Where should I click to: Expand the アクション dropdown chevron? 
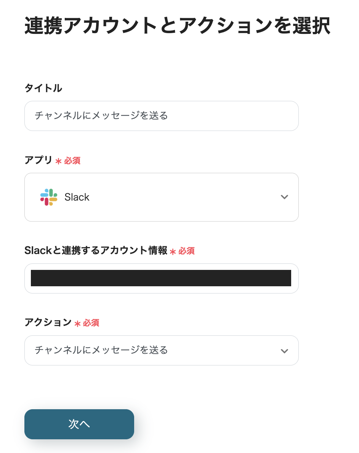[284, 351]
